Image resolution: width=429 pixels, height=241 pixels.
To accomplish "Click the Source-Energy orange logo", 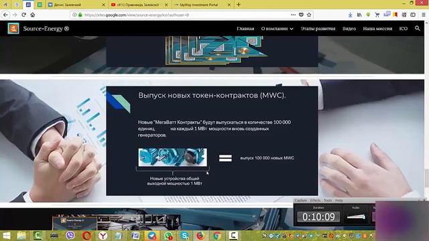I will 13,28.
